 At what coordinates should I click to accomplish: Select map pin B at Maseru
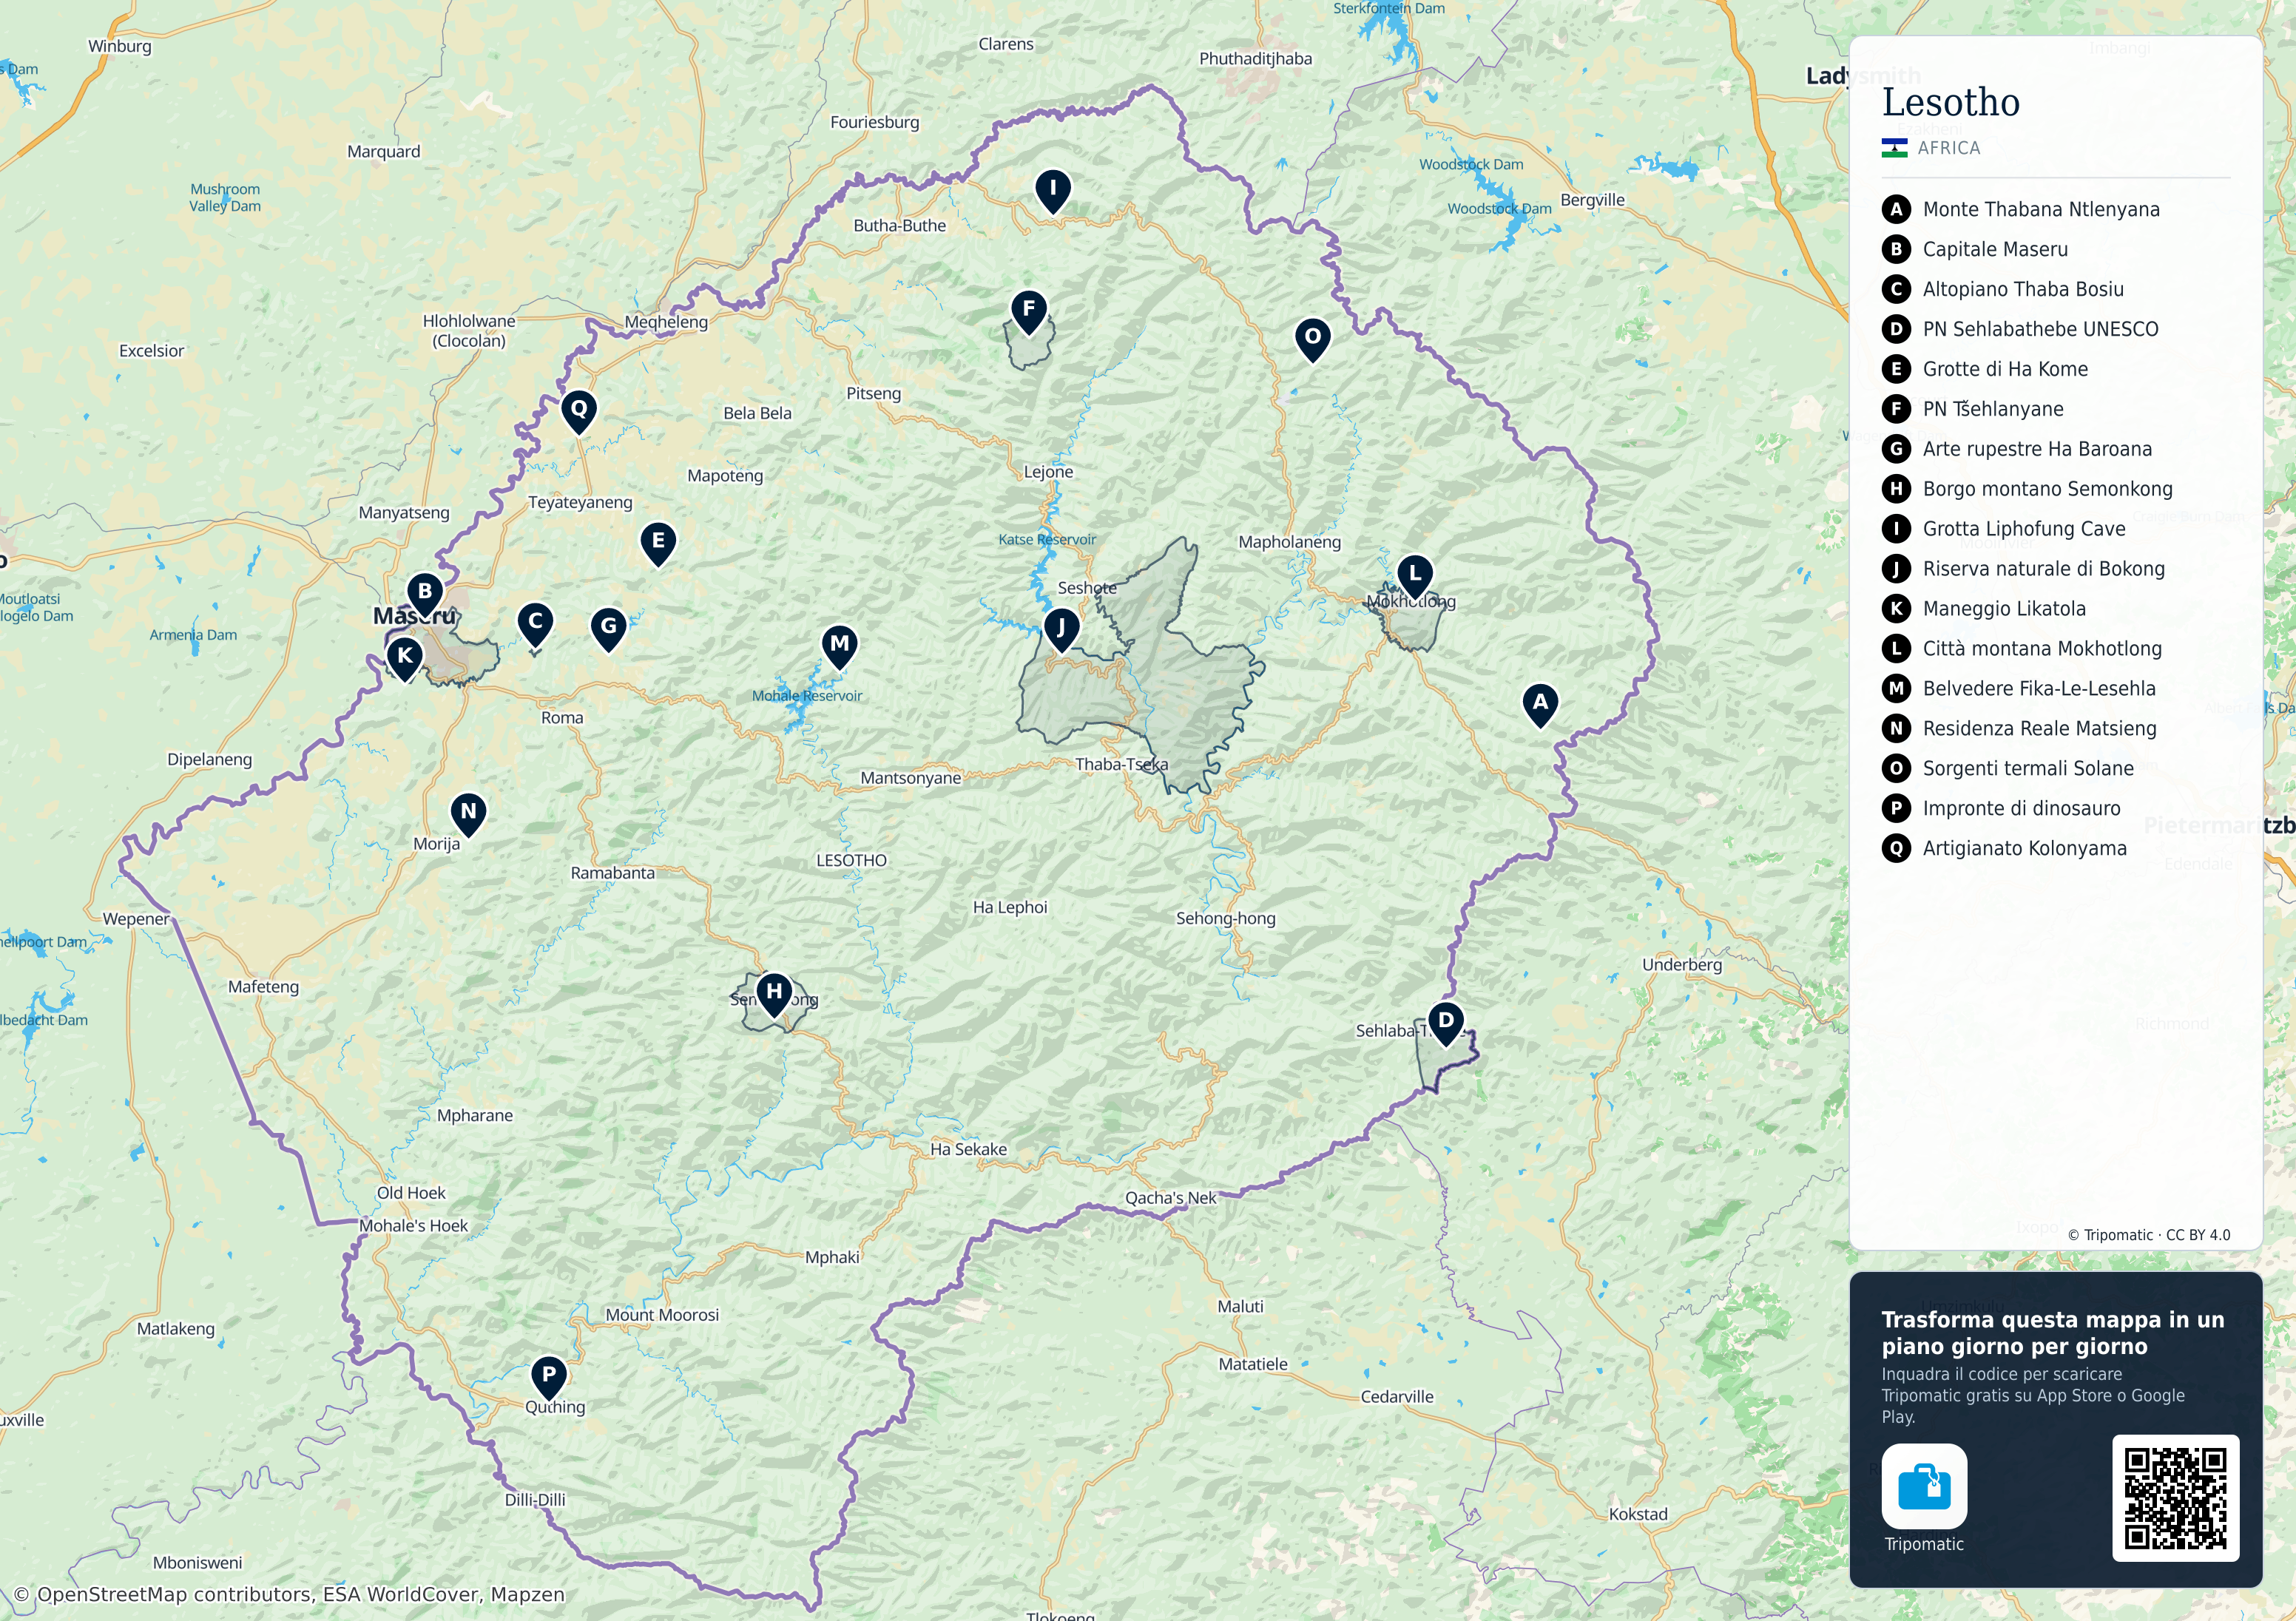pyautogui.click(x=425, y=594)
